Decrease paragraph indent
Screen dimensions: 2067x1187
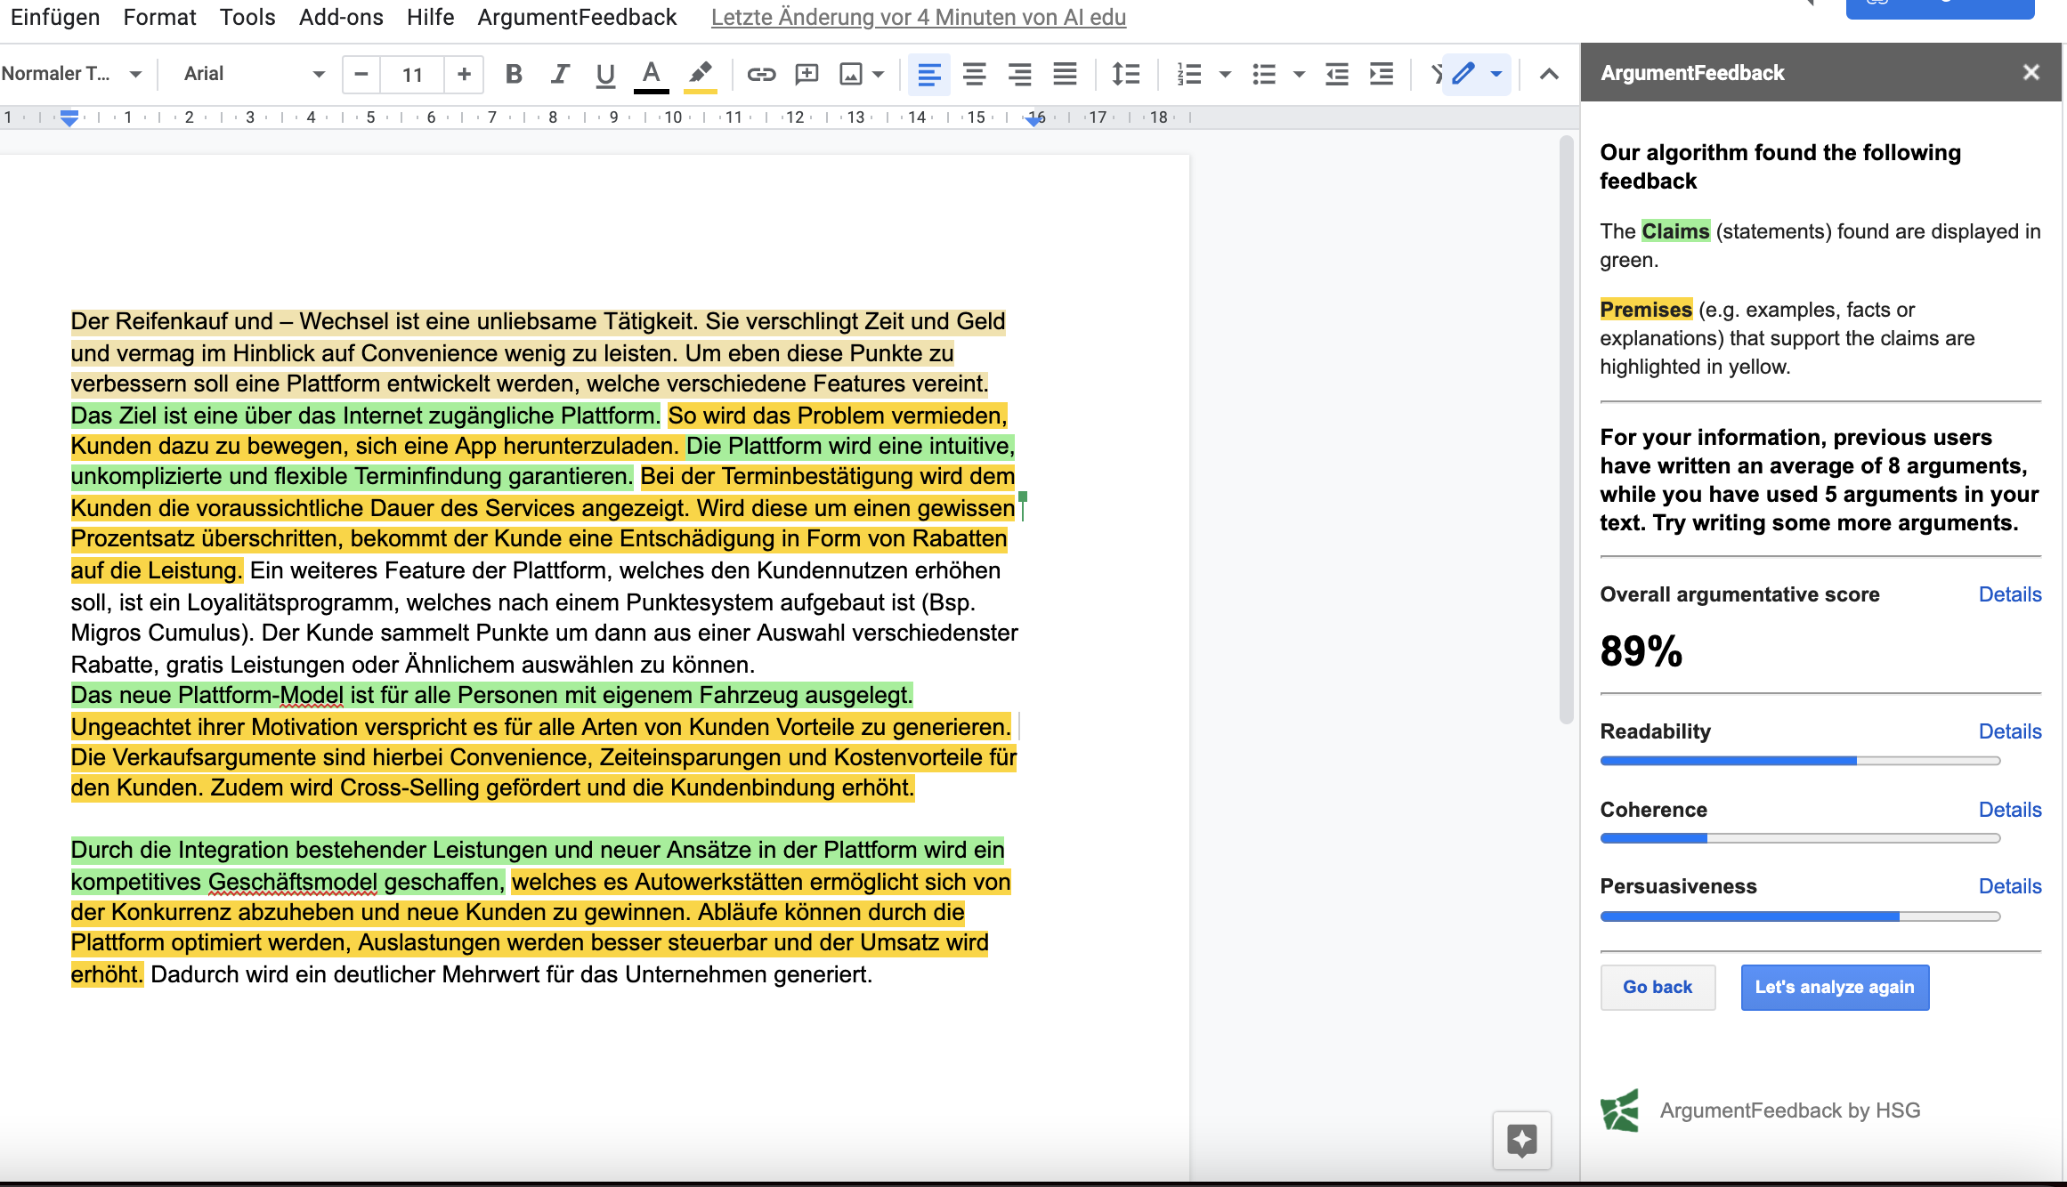1336,74
